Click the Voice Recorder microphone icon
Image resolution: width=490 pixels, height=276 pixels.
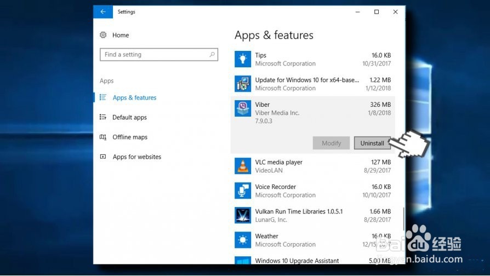click(x=243, y=191)
